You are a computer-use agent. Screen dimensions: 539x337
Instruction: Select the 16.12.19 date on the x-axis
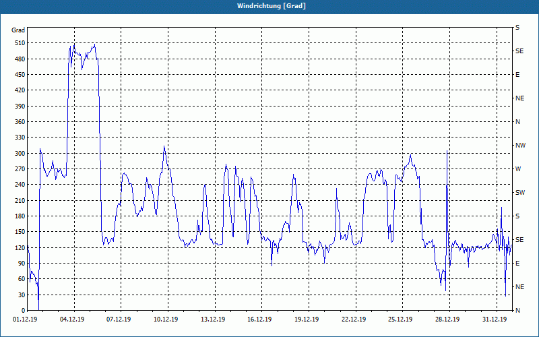[259, 319]
